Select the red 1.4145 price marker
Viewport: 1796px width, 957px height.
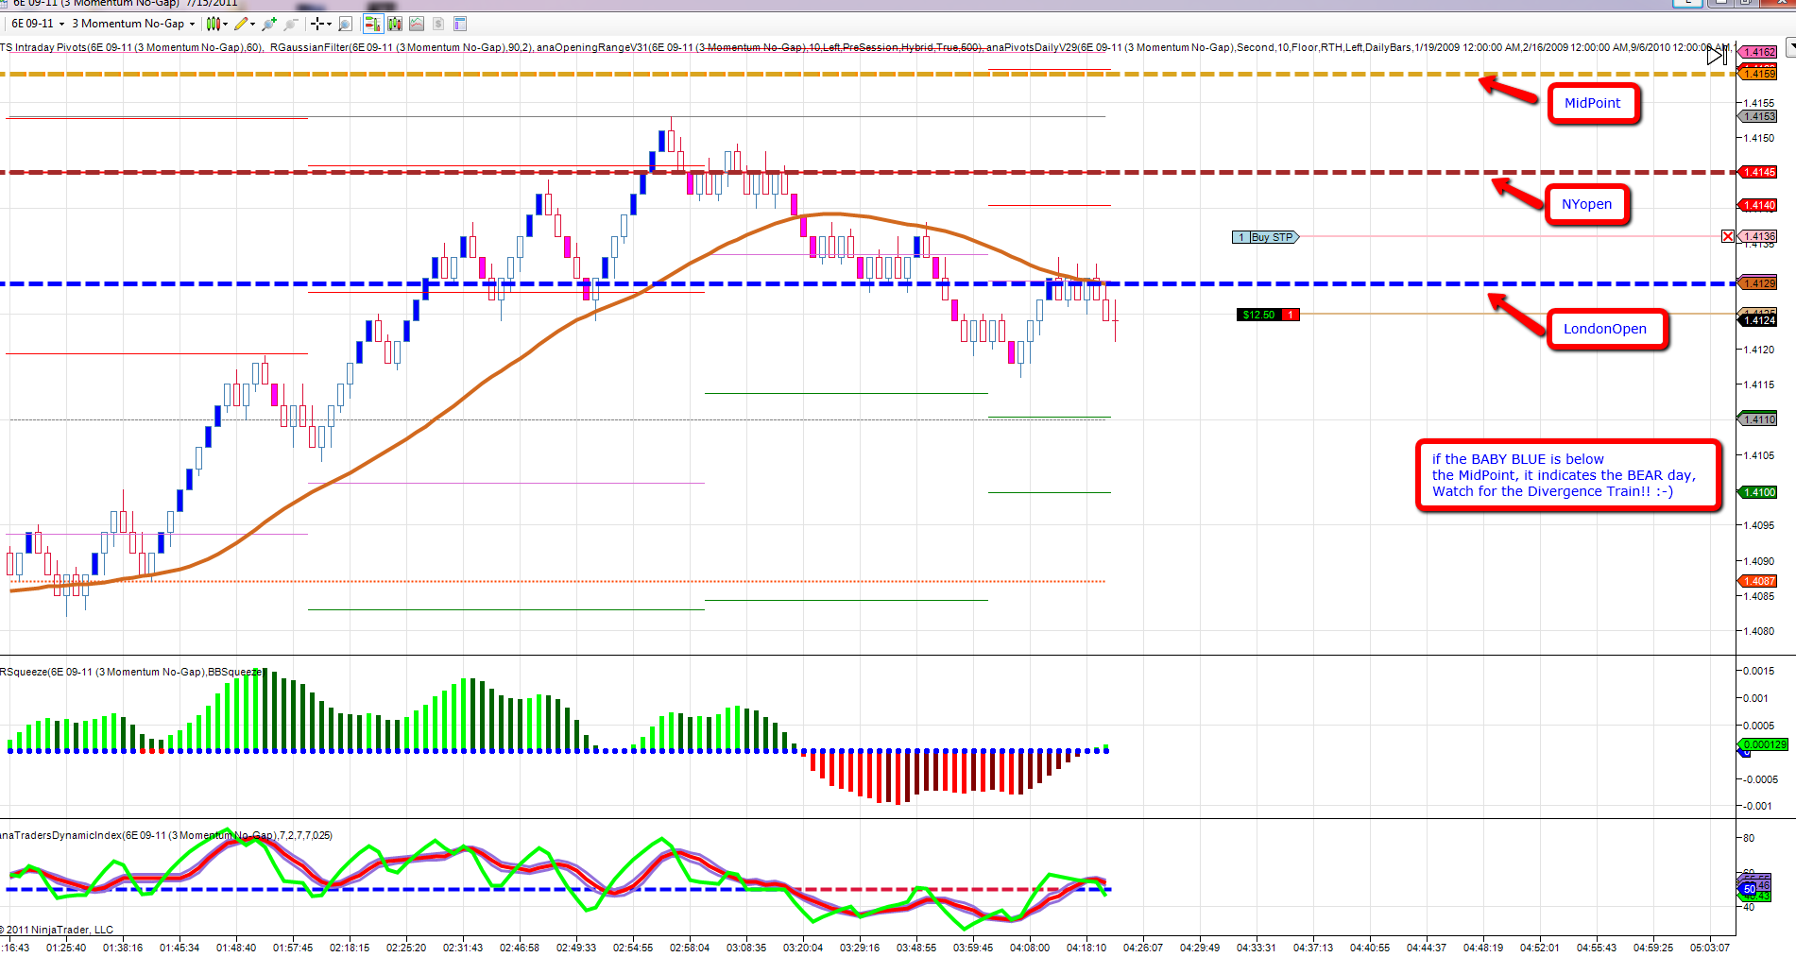[1758, 172]
